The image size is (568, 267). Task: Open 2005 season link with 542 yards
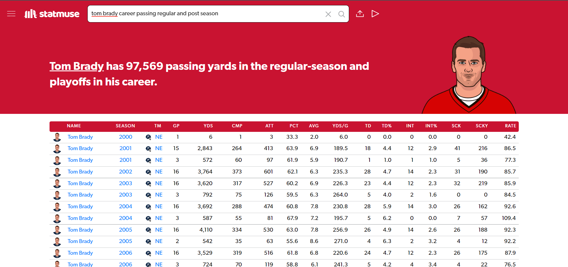pos(125,241)
